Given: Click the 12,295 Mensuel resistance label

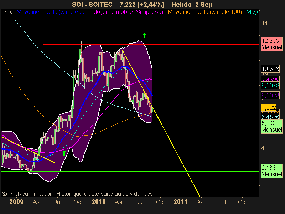Looking at the screenshot, I should 271,44.
